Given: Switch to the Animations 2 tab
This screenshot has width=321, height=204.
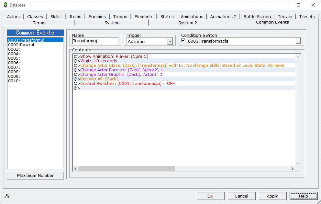Looking at the screenshot, I should tap(223, 16).
